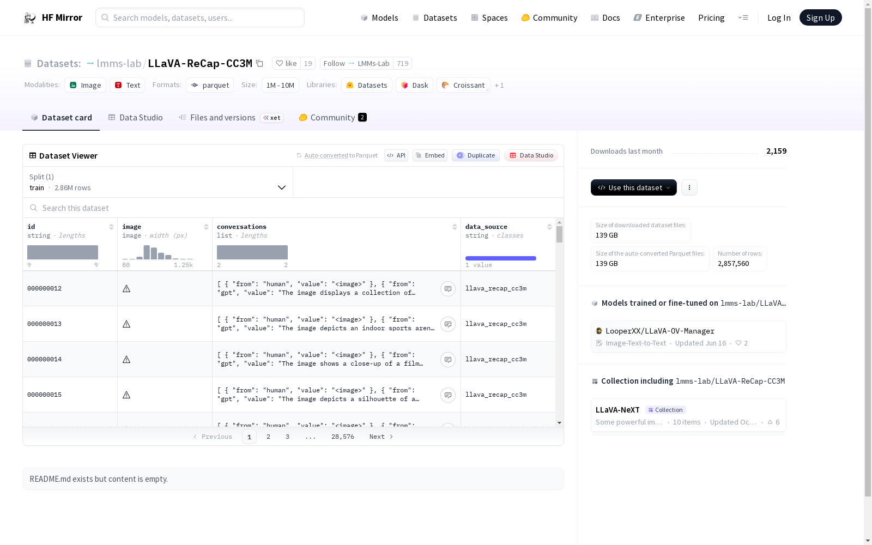This screenshot has width=872, height=545.
Task: Filter by the parquet format tag
Action: coord(210,86)
